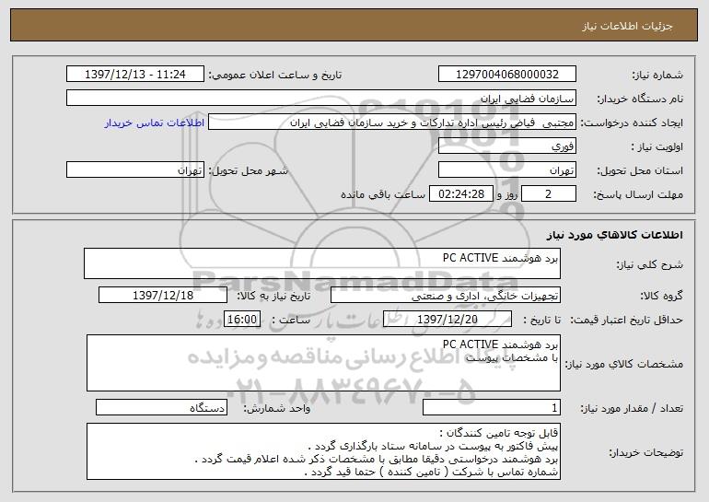Click the واحد شمارش label
This screenshot has width=709, height=502.
tap(277, 408)
